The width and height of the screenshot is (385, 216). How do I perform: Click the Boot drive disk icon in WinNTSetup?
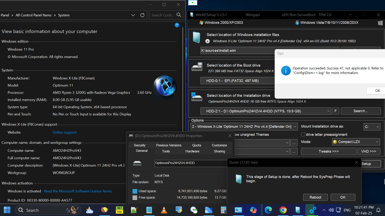197,67
